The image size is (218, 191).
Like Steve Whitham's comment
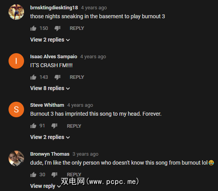[x=33, y=126]
